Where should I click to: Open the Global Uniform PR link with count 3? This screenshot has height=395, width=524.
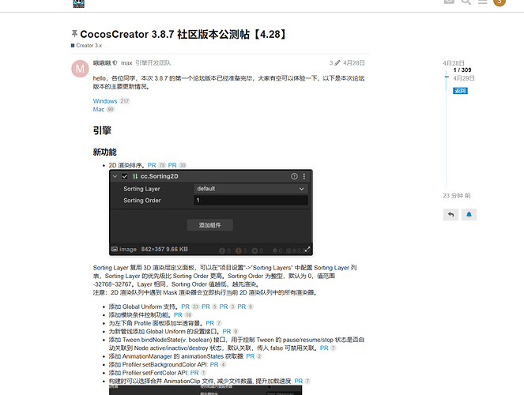click(224, 307)
